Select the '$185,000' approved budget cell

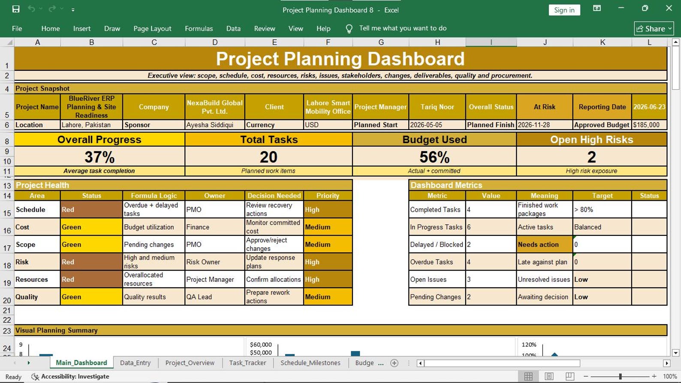coord(649,125)
